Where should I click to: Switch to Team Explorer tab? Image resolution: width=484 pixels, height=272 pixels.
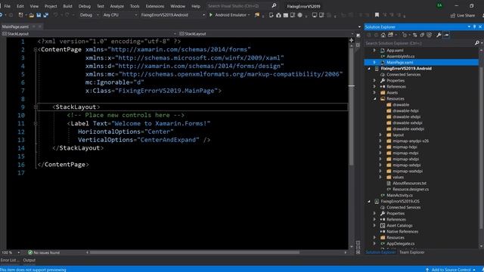tap(411, 252)
